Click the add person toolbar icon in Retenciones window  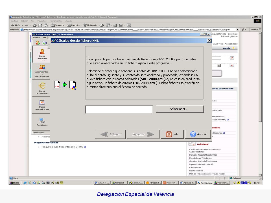tap(38, 43)
